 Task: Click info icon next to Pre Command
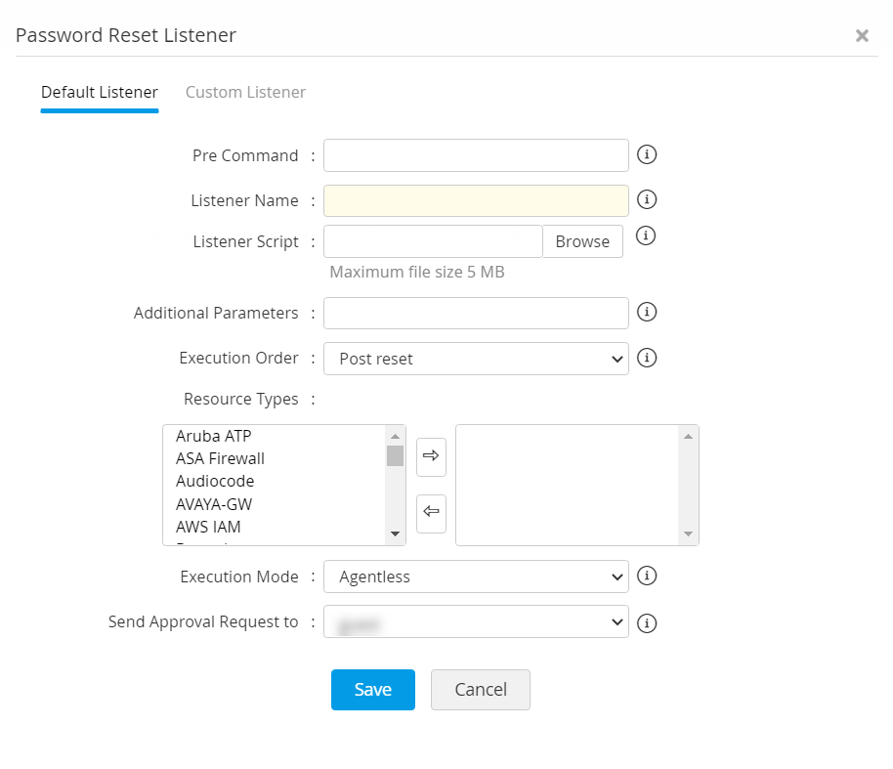(646, 154)
